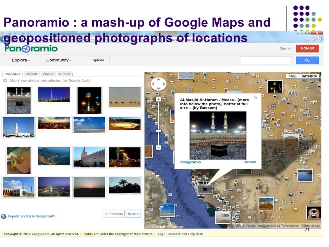This screenshot has width=329, height=247.
Task: Open the Google.com copyright link
Action: (x=40, y=234)
